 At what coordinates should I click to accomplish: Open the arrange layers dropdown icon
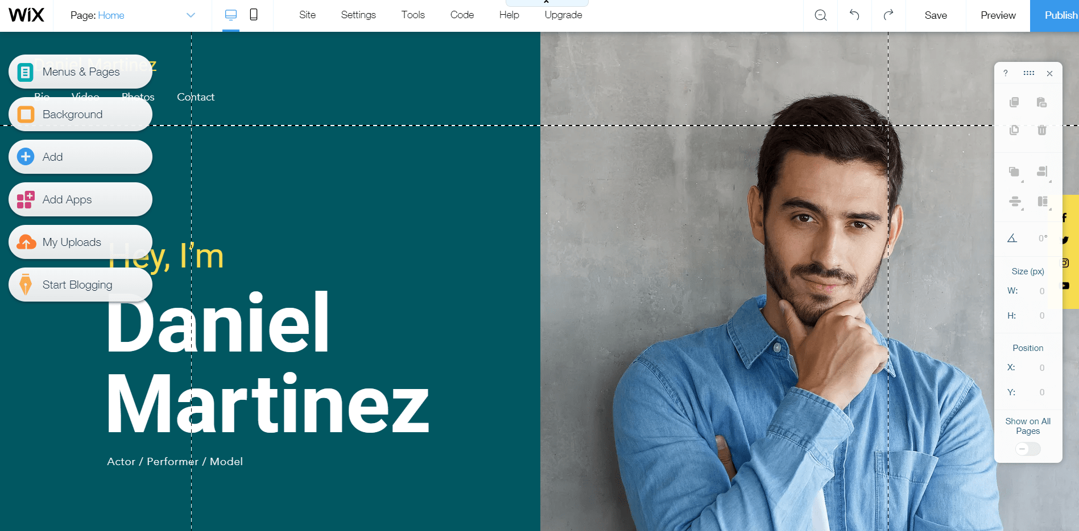tap(1015, 172)
